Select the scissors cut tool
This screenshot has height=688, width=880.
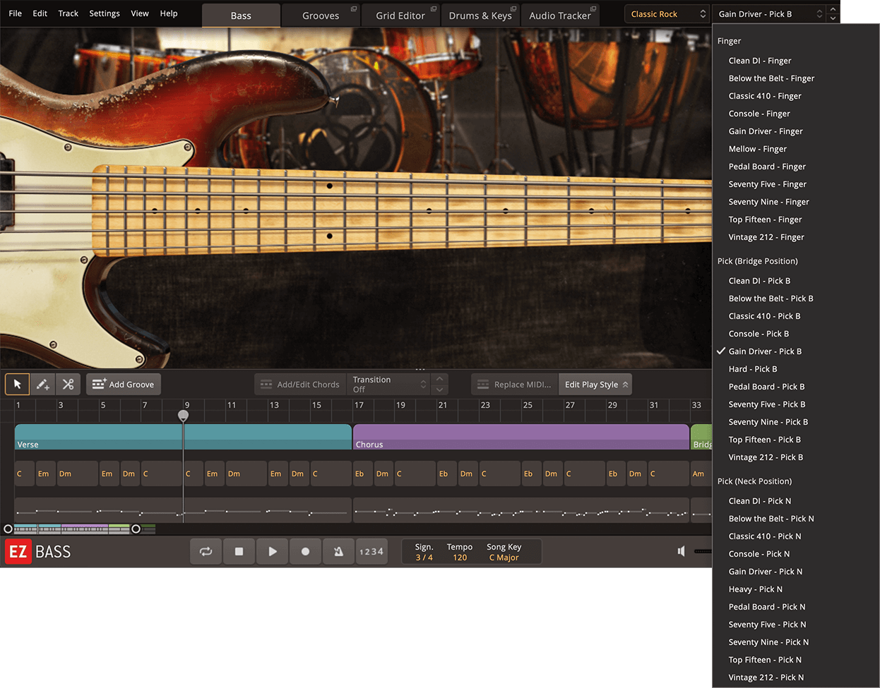click(x=68, y=384)
